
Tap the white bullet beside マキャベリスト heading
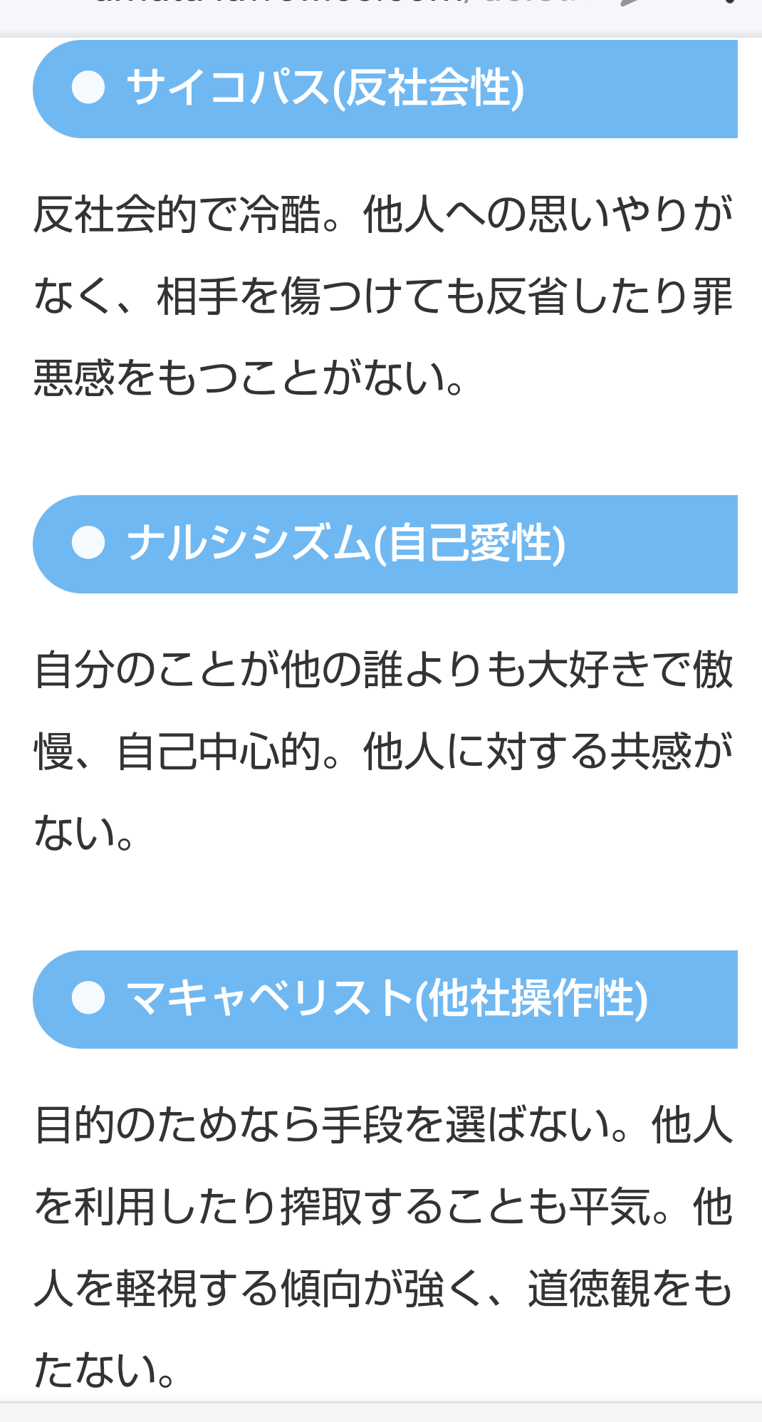88,998
